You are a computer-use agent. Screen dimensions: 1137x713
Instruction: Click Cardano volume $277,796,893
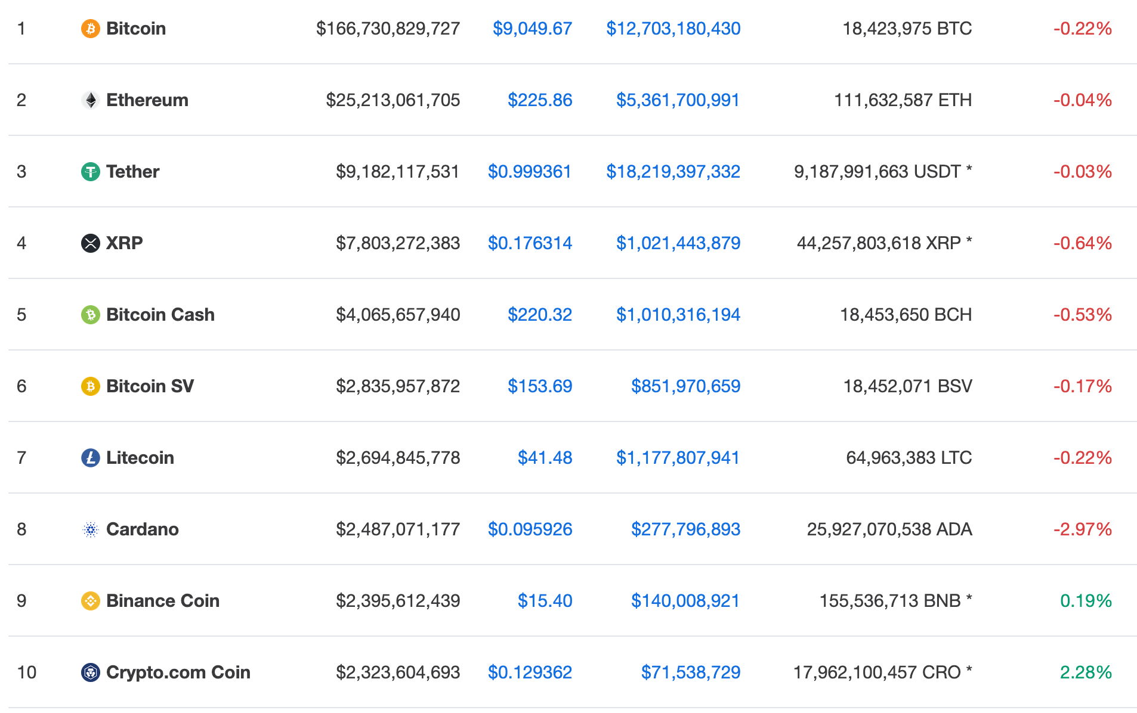(x=685, y=529)
